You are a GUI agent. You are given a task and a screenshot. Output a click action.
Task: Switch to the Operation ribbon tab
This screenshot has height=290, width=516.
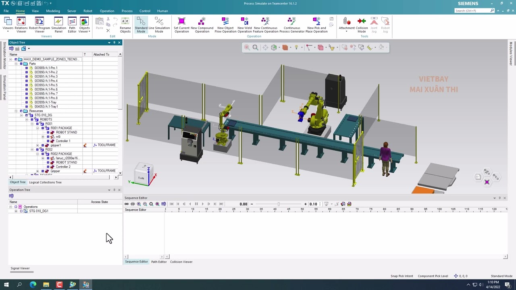[107, 11]
